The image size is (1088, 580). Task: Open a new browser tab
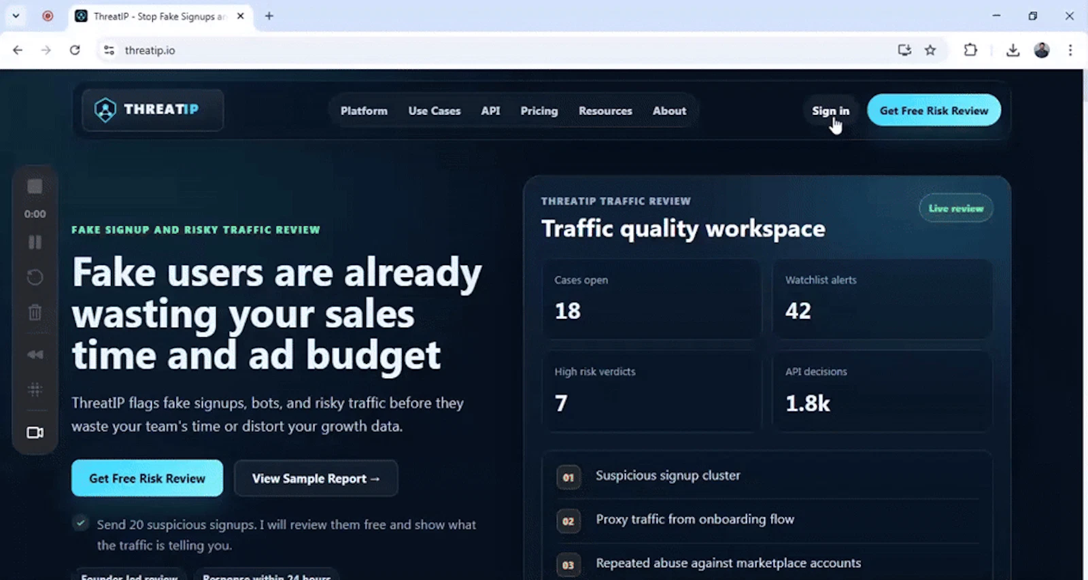click(269, 16)
